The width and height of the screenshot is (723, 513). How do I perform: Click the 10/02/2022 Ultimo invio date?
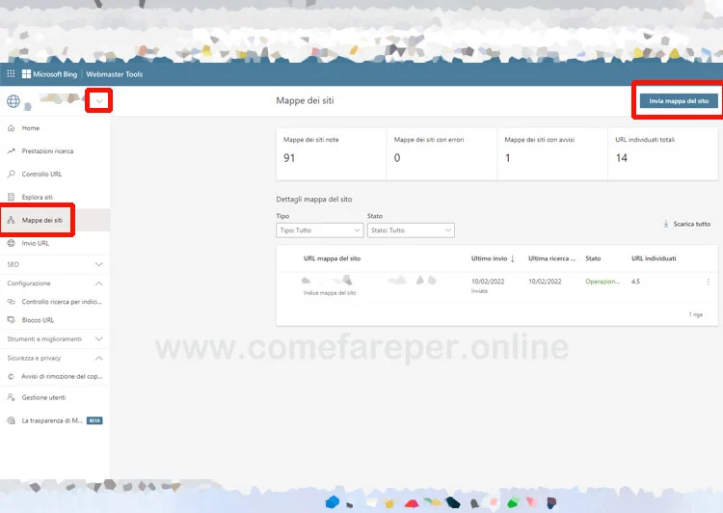[x=488, y=282]
